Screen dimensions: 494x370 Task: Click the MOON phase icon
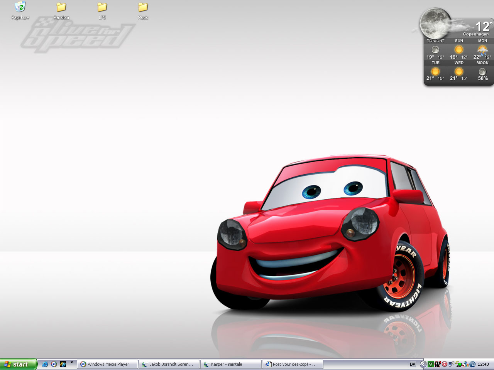tap(482, 72)
